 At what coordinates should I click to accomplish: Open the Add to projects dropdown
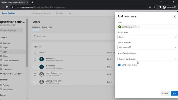coord(148,47)
